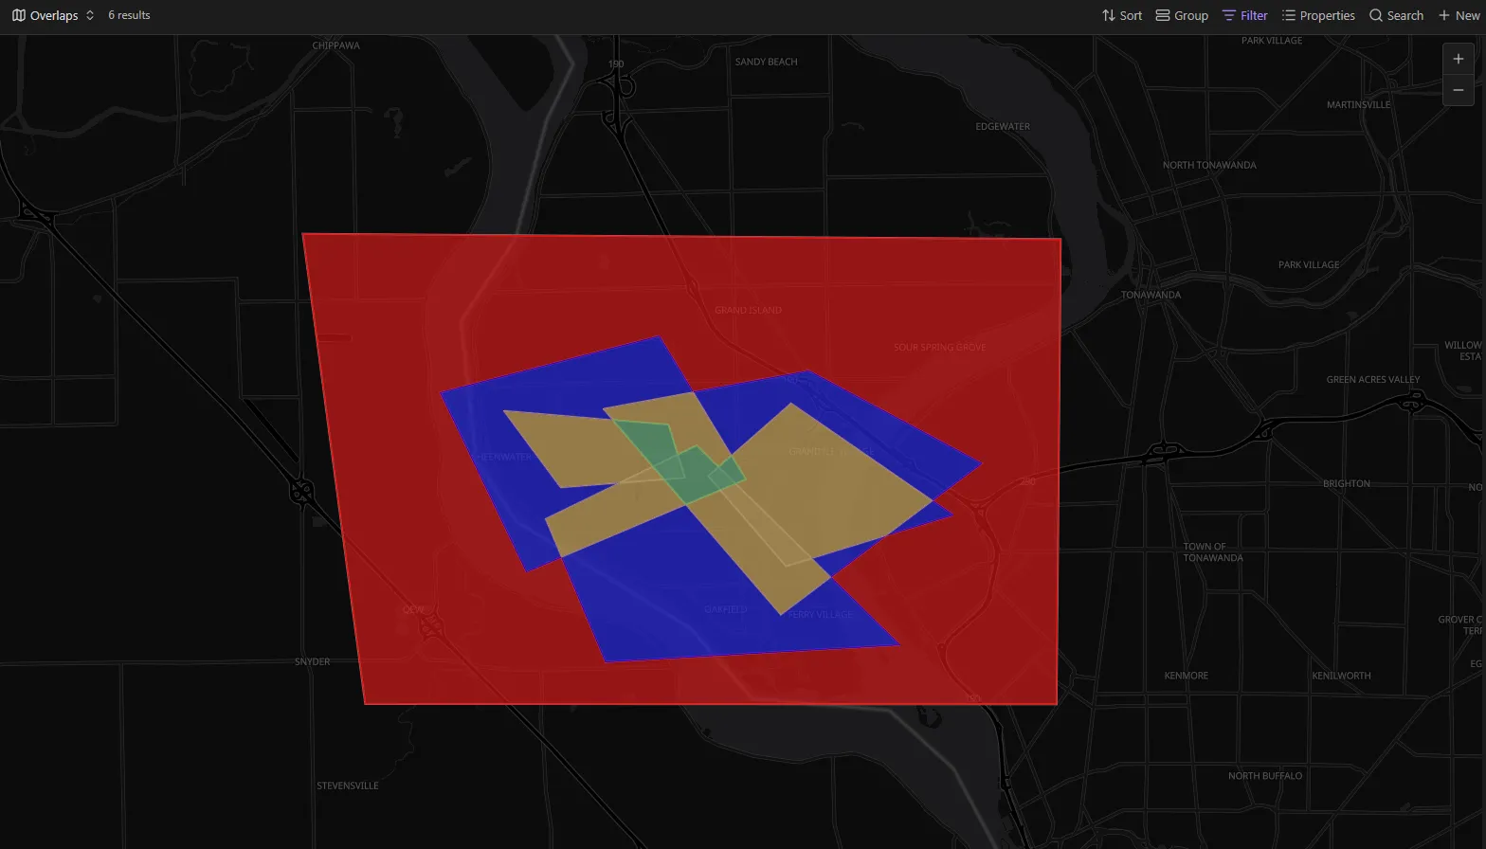Open the Filter menu
This screenshot has width=1486, height=849.
pos(1245,15)
